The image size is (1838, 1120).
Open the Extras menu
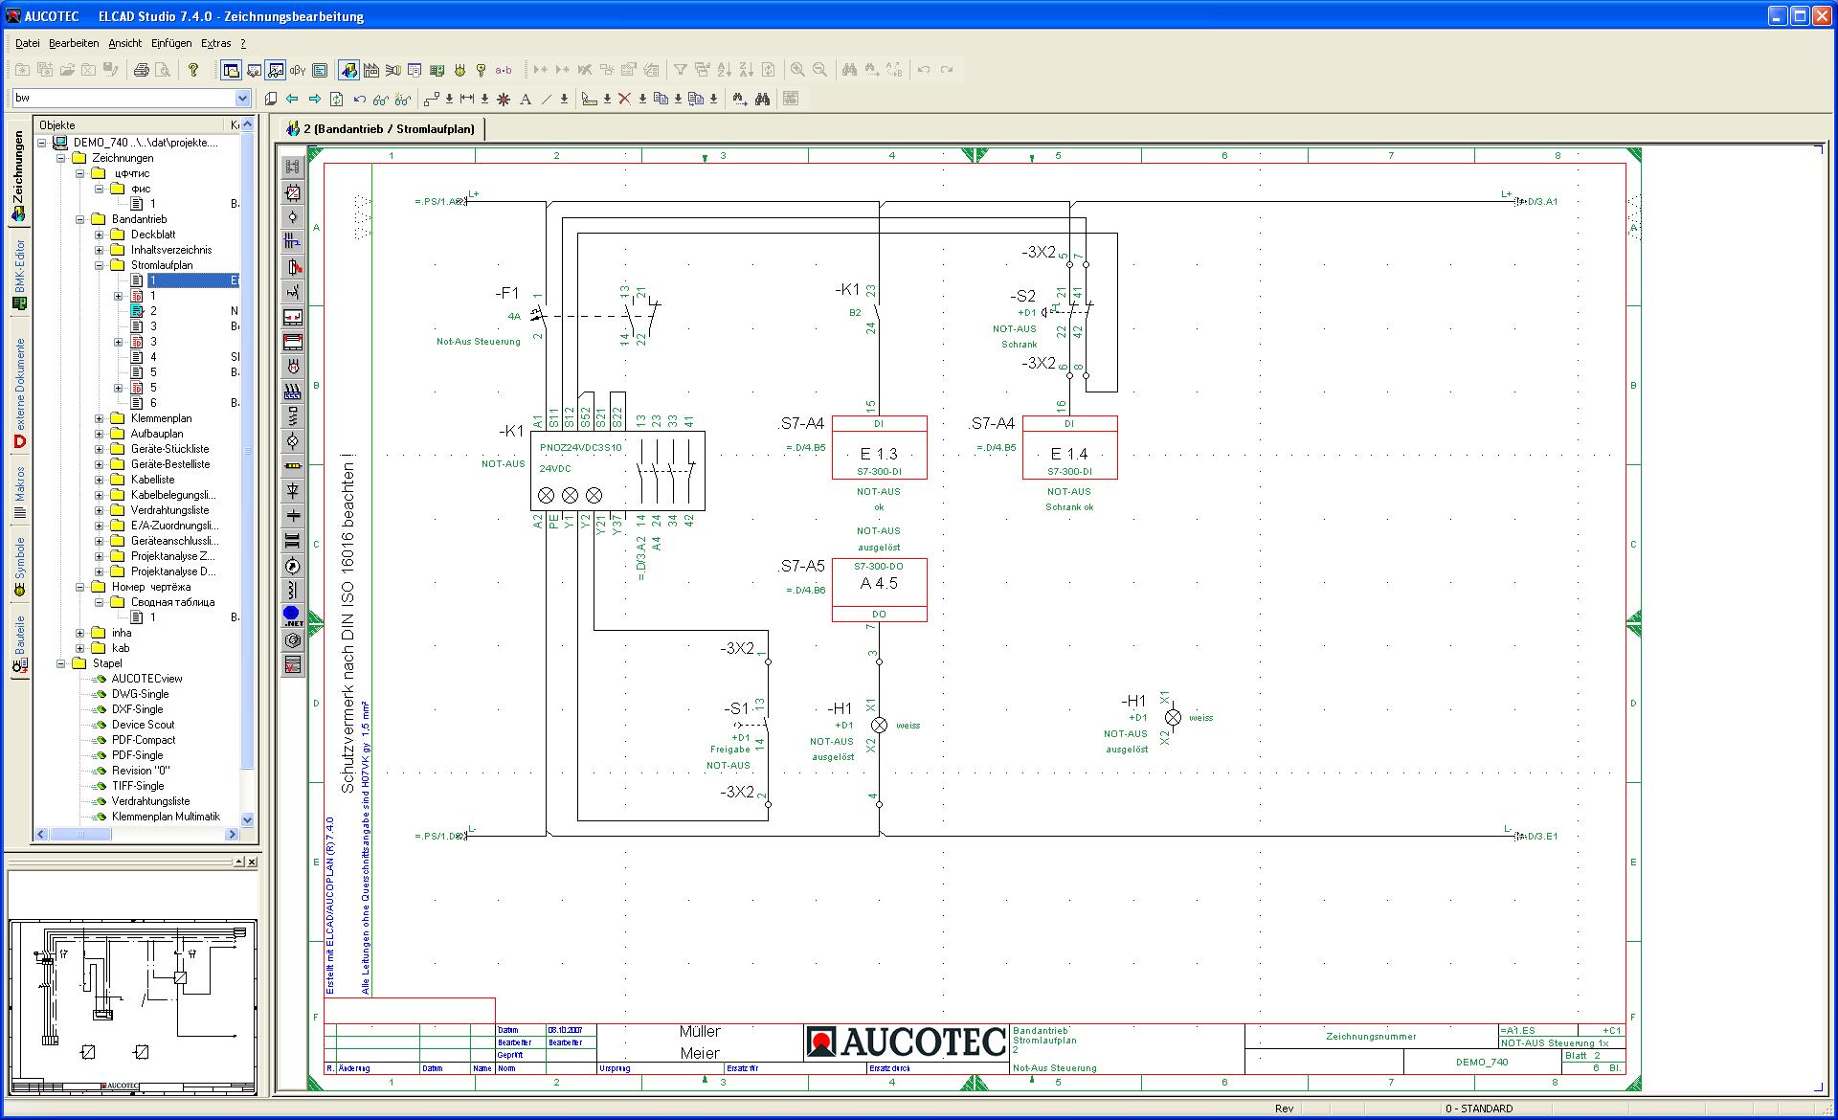(215, 43)
